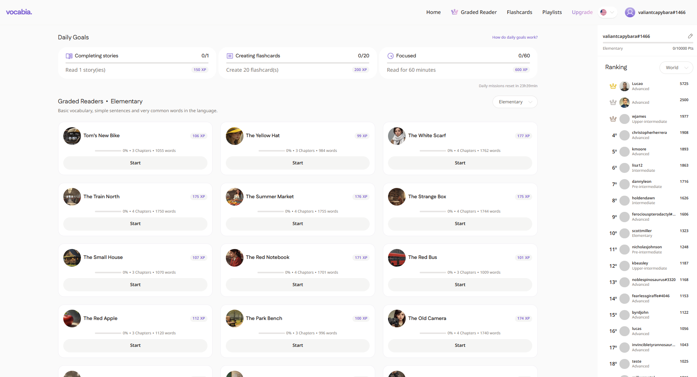Start The Old Camera story
Image resolution: width=697 pixels, height=377 pixels.
[x=460, y=345]
